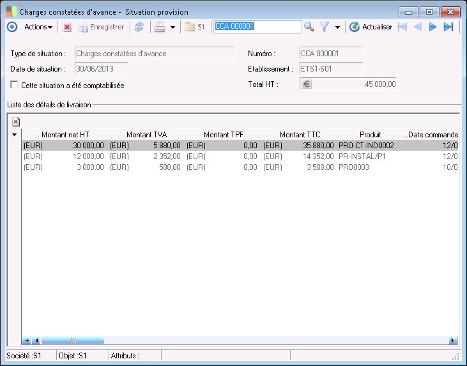Click the printer icon
Screen dimensions: 467x366
pos(160,27)
